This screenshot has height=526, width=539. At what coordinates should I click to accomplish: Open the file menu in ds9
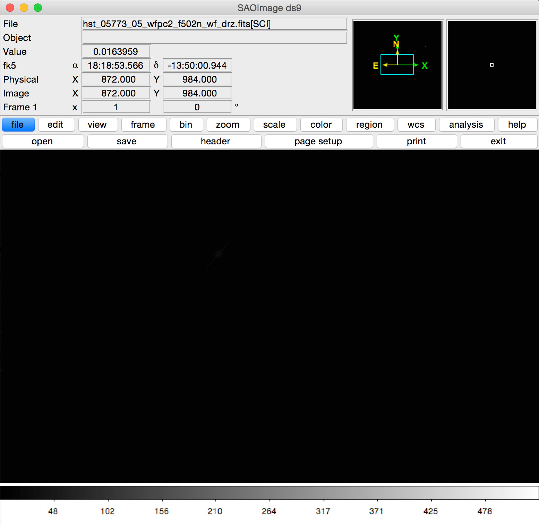(x=18, y=125)
